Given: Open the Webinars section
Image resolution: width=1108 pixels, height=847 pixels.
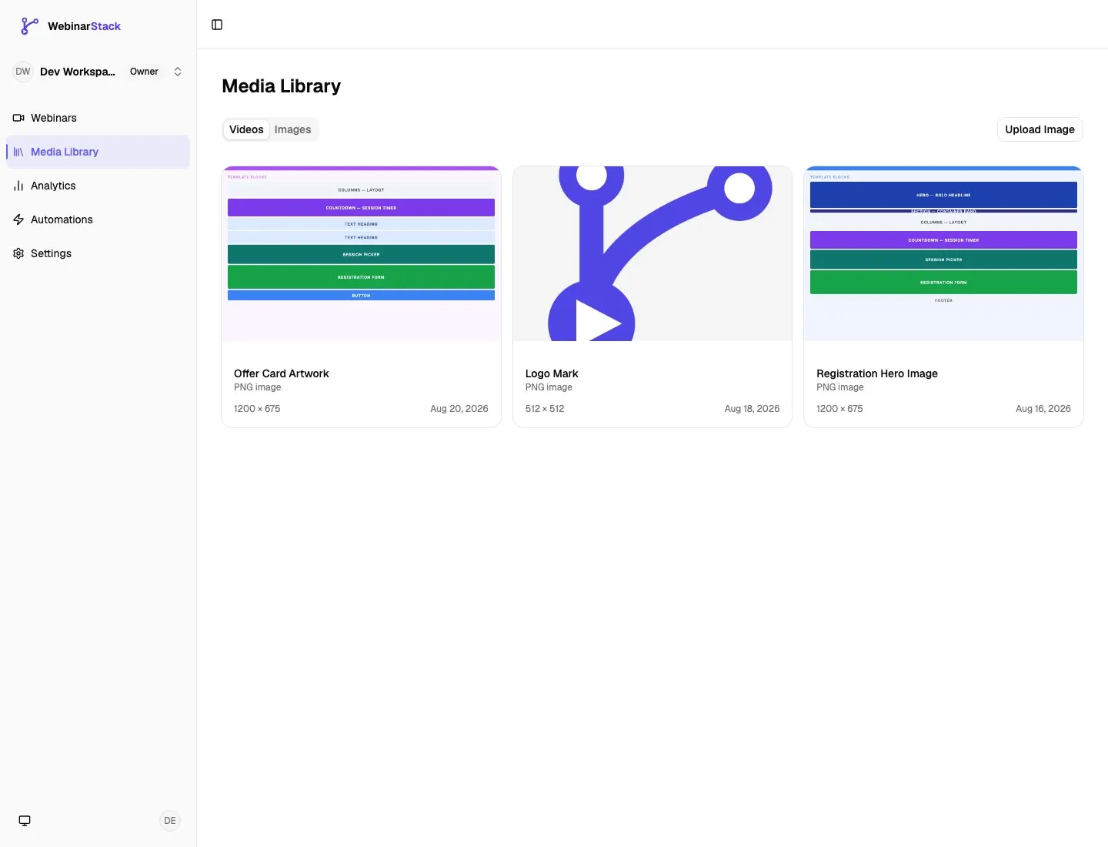Looking at the screenshot, I should [98, 118].
